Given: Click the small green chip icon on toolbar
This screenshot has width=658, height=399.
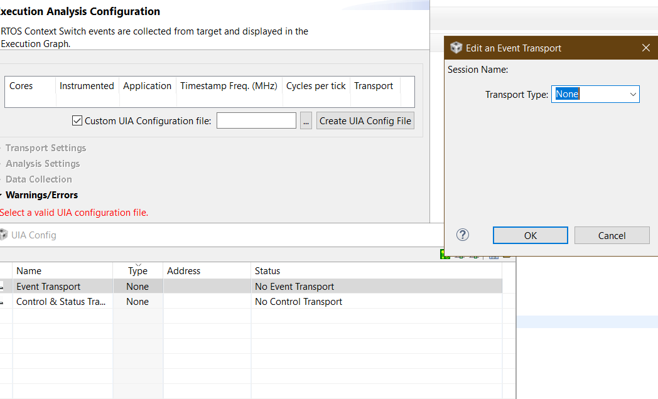Looking at the screenshot, I should [461, 257].
